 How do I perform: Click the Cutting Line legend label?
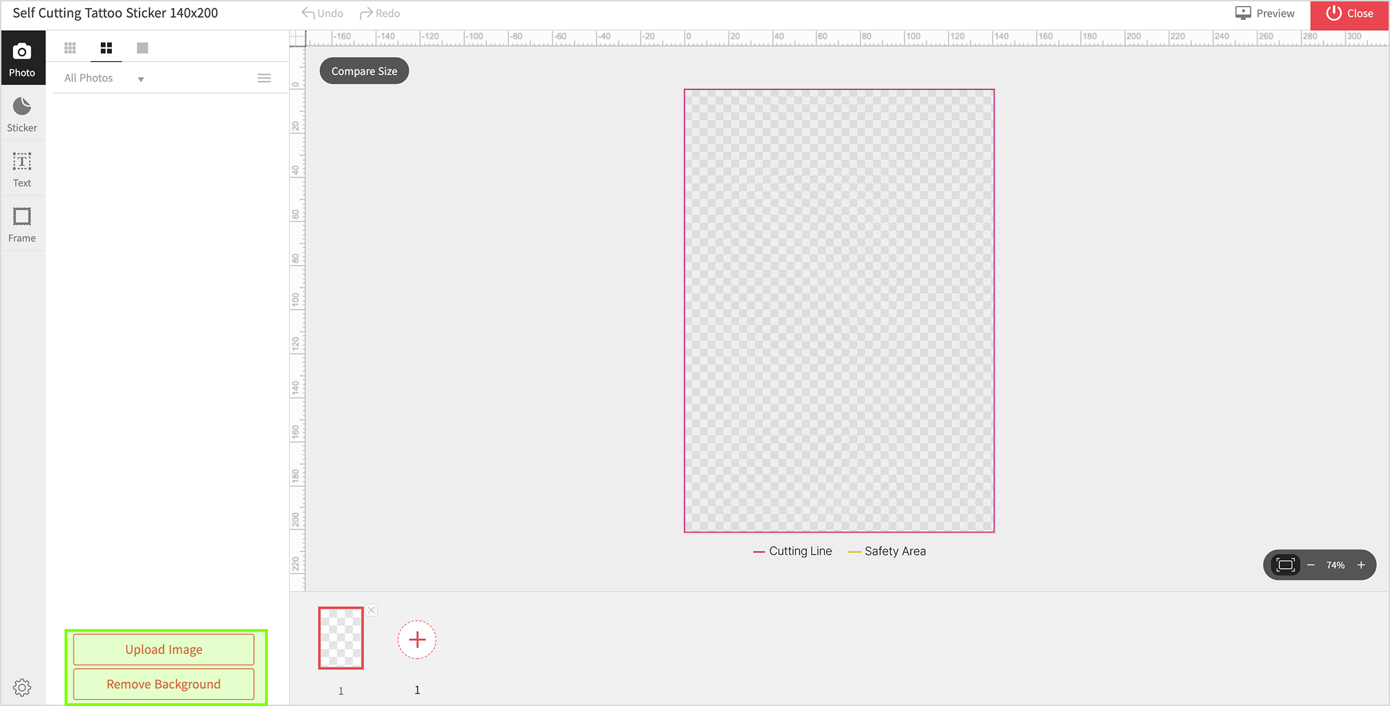pyautogui.click(x=800, y=551)
